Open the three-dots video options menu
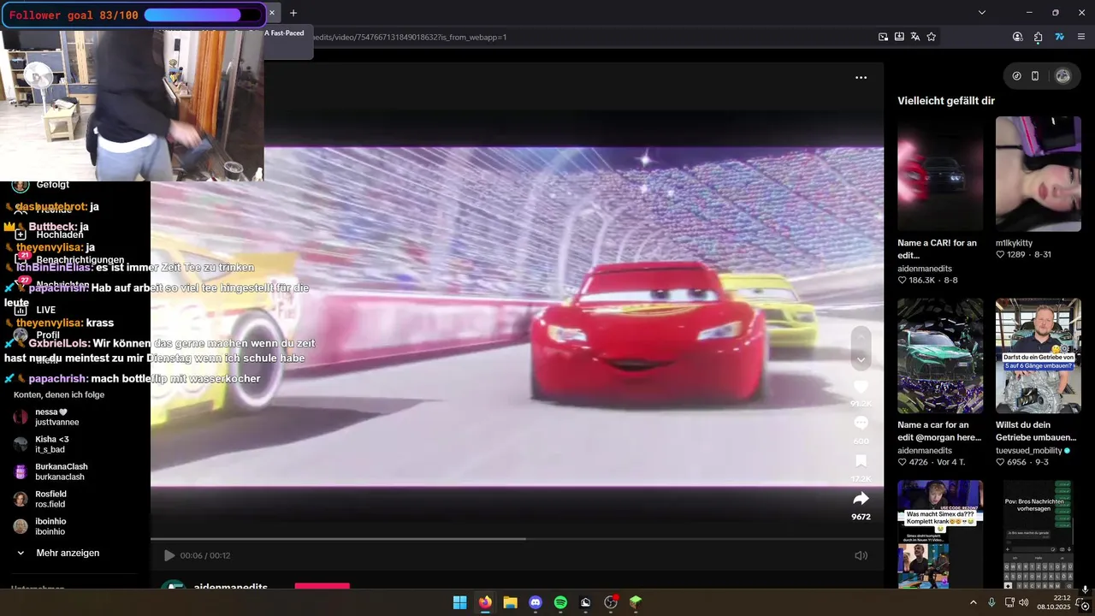 (x=861, y=77)
